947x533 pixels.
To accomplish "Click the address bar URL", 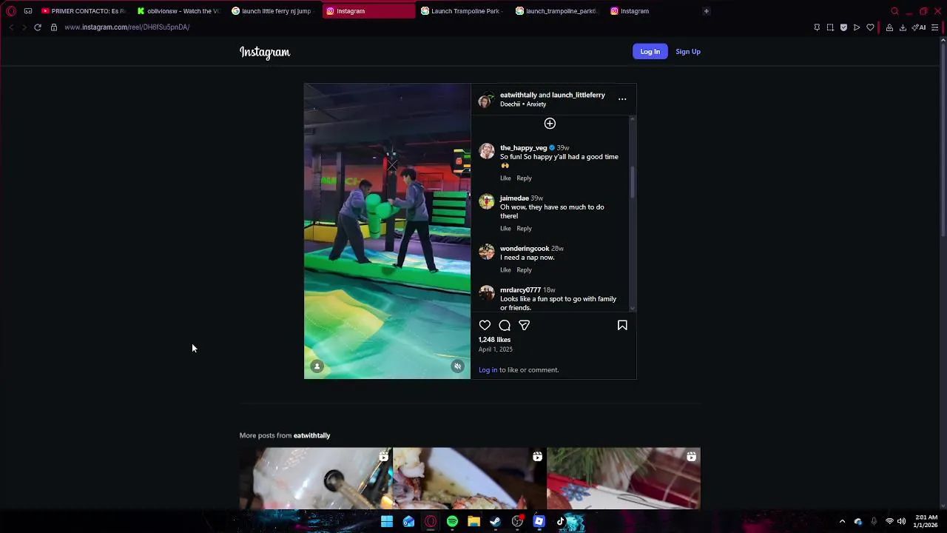I will click(127, 27).
